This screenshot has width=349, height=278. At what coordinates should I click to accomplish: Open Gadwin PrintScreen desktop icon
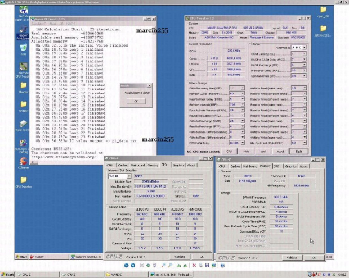23,33
